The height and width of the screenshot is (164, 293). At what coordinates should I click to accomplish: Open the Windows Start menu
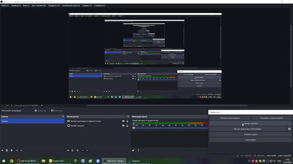(x=4, y=161)
